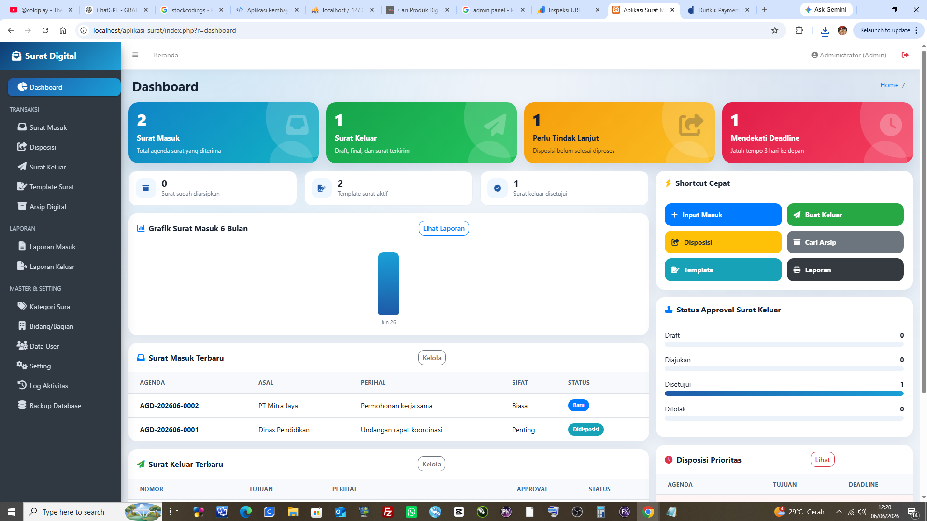Image resolution: width=927 pixels, height=521 pixels.
Task: Open the Surat Masuk summary card
Action: click(x=224, y=133)
